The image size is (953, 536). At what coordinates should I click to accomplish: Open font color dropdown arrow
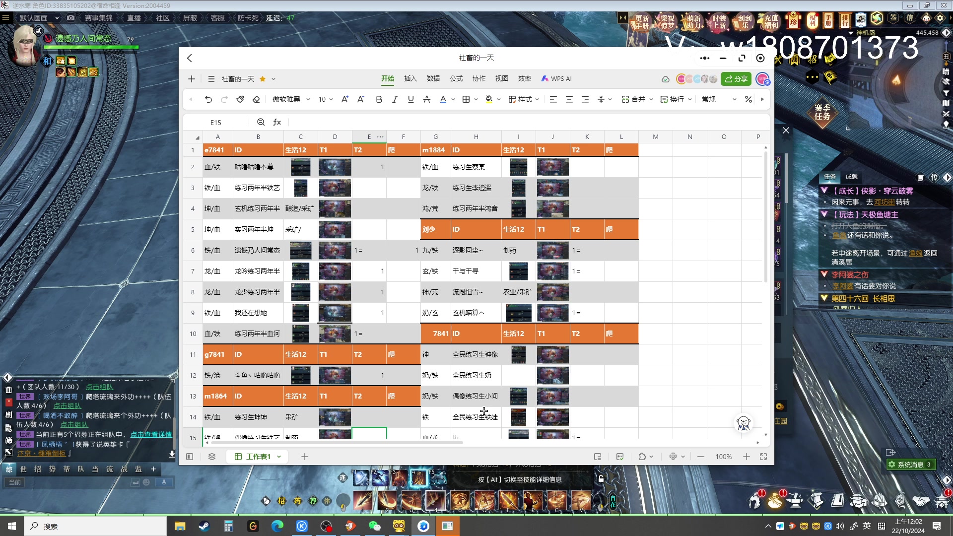[x=453, y=99]
